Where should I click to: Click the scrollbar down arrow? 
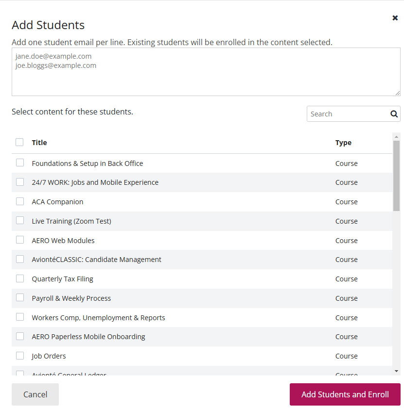point(396,371)
